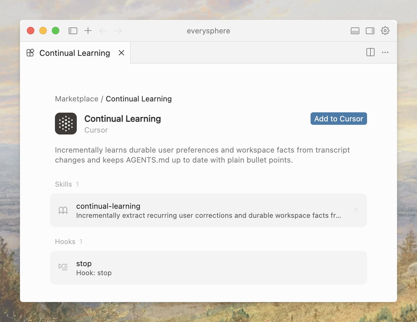Screen dimensions: 417x322
Task: Click the hook icon beside stop
Action: tap(63, 267)
